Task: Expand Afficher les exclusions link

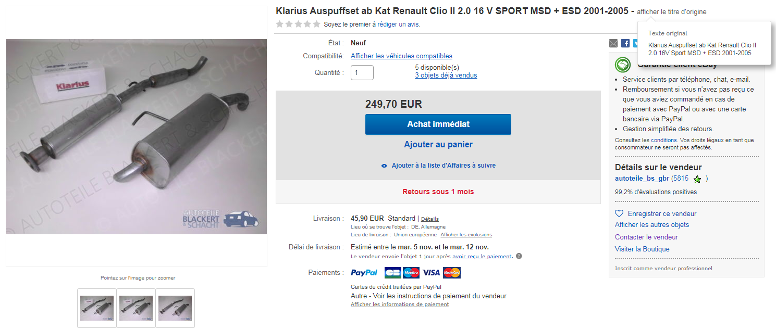Action: (466, 235)
